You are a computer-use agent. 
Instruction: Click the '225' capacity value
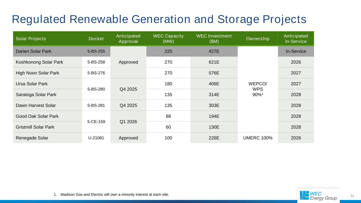168,51
